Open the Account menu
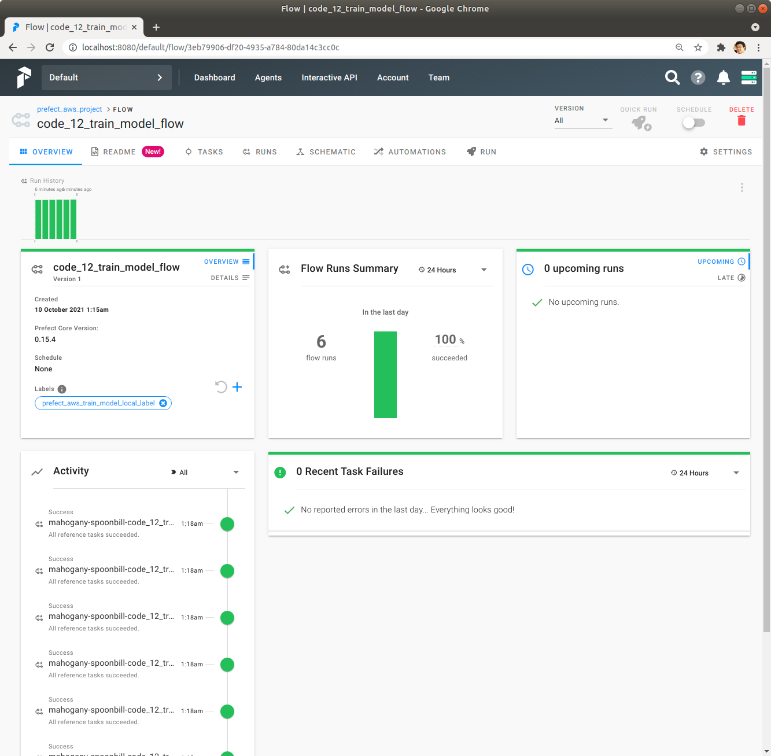This screenshot has height=756, width=771. tap(393, 78)
